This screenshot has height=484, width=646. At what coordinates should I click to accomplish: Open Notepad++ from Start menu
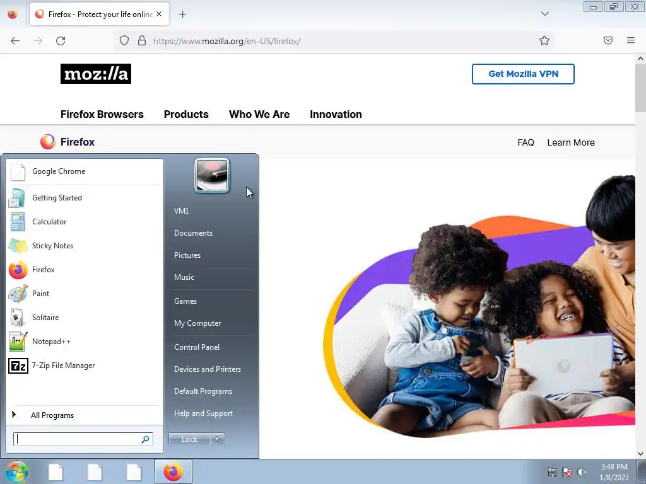click(84, 341)
